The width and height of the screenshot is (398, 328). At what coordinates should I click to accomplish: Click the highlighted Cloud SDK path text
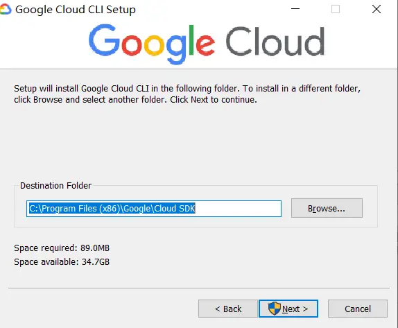[x=112, y=209]
